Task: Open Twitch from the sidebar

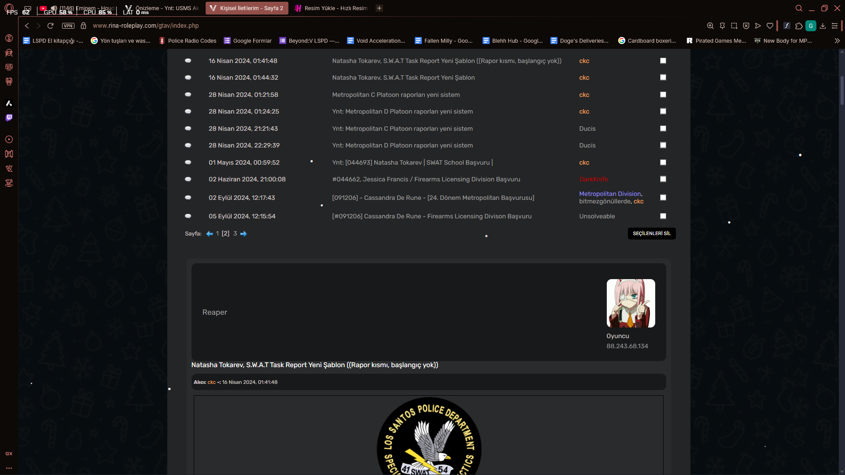Action: pyautogui.click(x=9, y=118)
